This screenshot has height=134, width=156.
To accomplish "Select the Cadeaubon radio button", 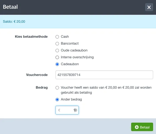I will click(x=57, y=64).
